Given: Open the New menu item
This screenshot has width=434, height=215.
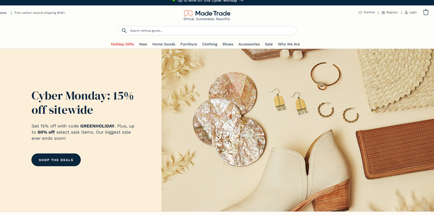Looking at the screenshot, I should click(x=143, y=44).
